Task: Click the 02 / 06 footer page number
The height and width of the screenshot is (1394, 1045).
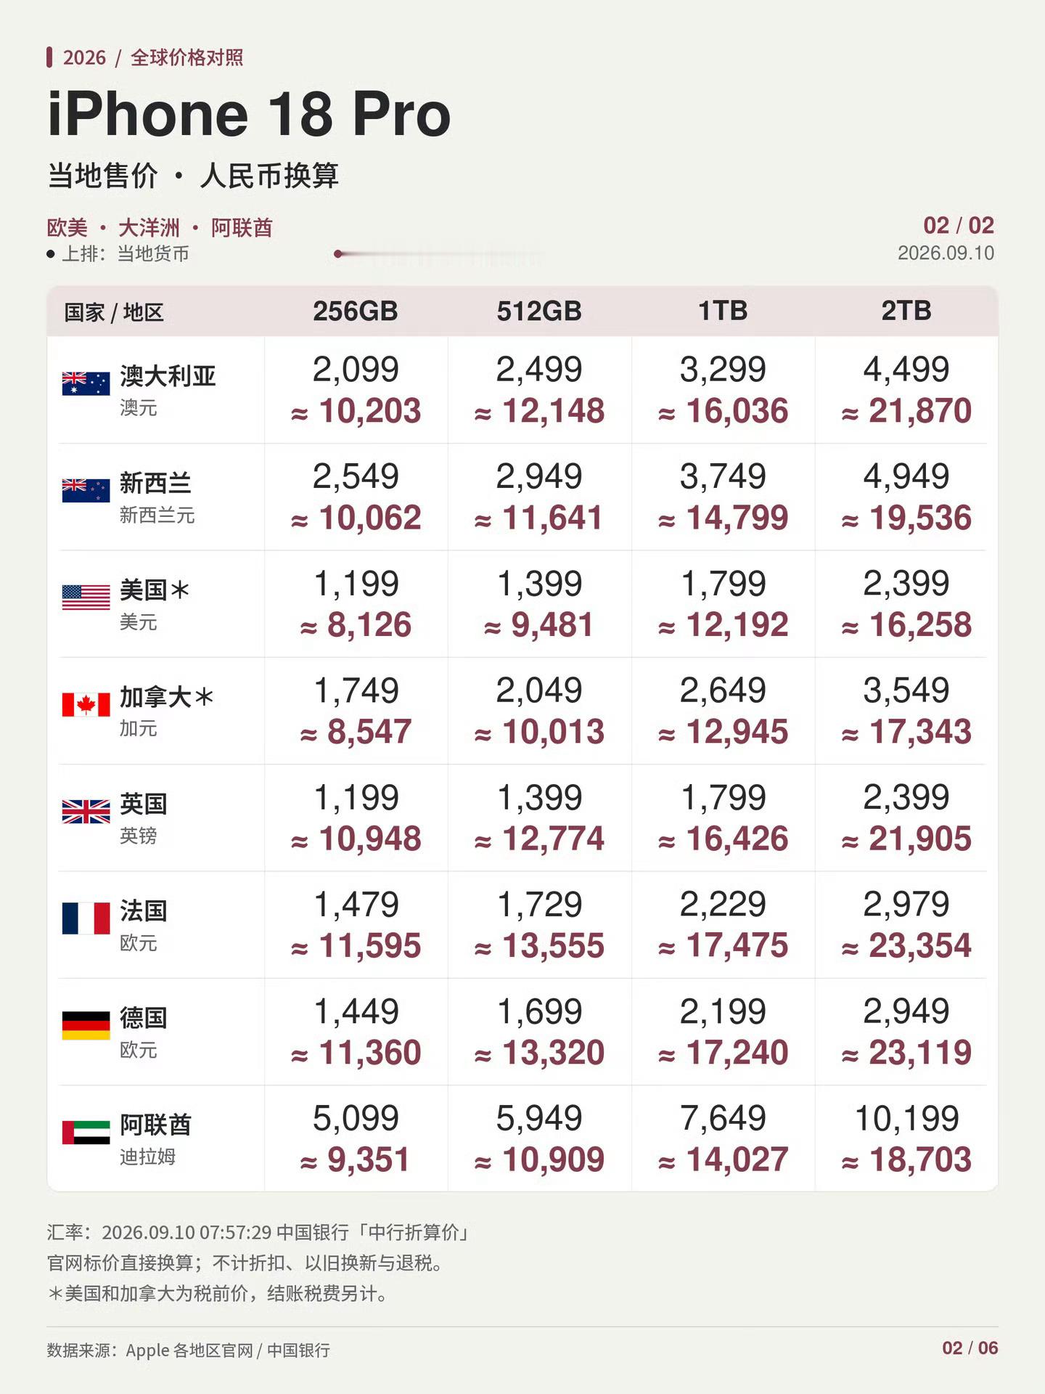Action: tap(970, 1348)
